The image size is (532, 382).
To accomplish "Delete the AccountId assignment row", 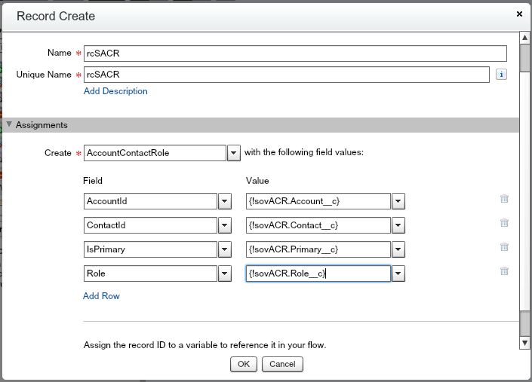I will click(x=504, y=199).
